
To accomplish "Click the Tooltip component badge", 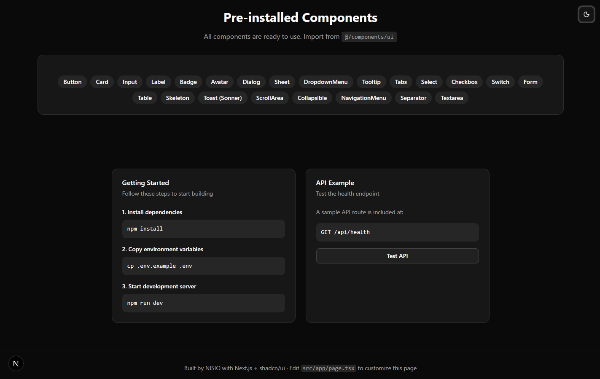I will pyautogui.click(x=371, y=82).
